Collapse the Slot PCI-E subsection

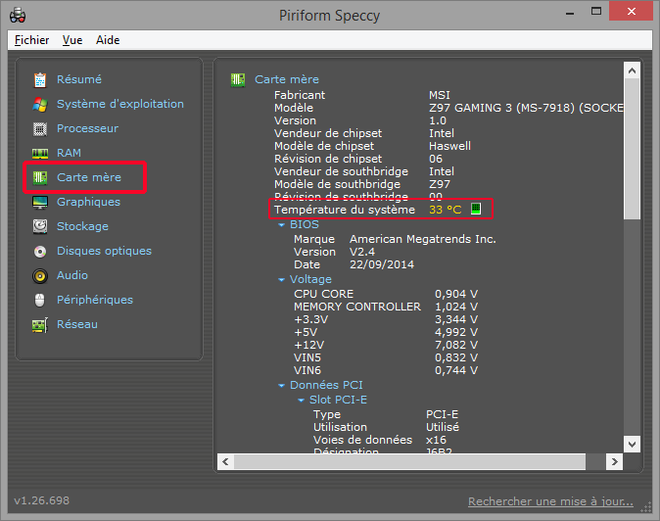[301, 401]
